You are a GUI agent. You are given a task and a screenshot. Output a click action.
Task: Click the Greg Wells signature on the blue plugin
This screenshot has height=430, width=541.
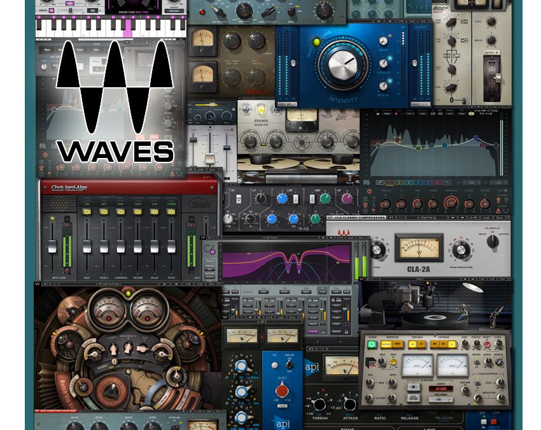288,104
